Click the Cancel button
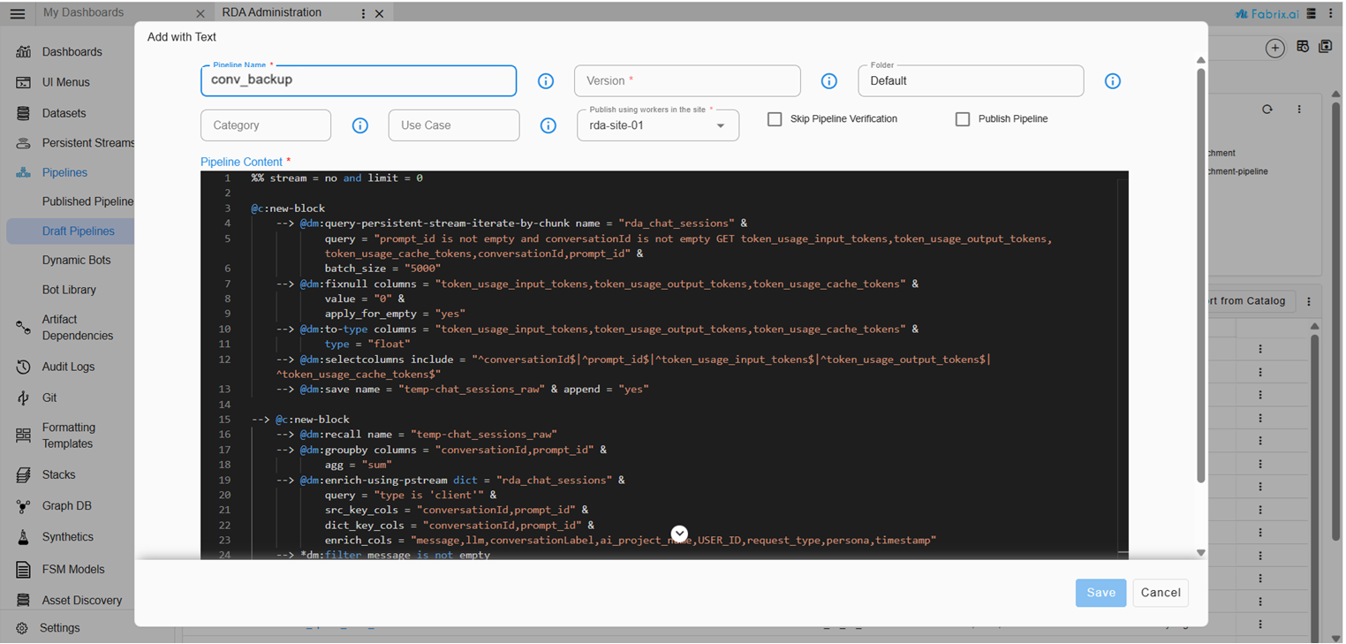1346x644 pixels. [1161, 593]
